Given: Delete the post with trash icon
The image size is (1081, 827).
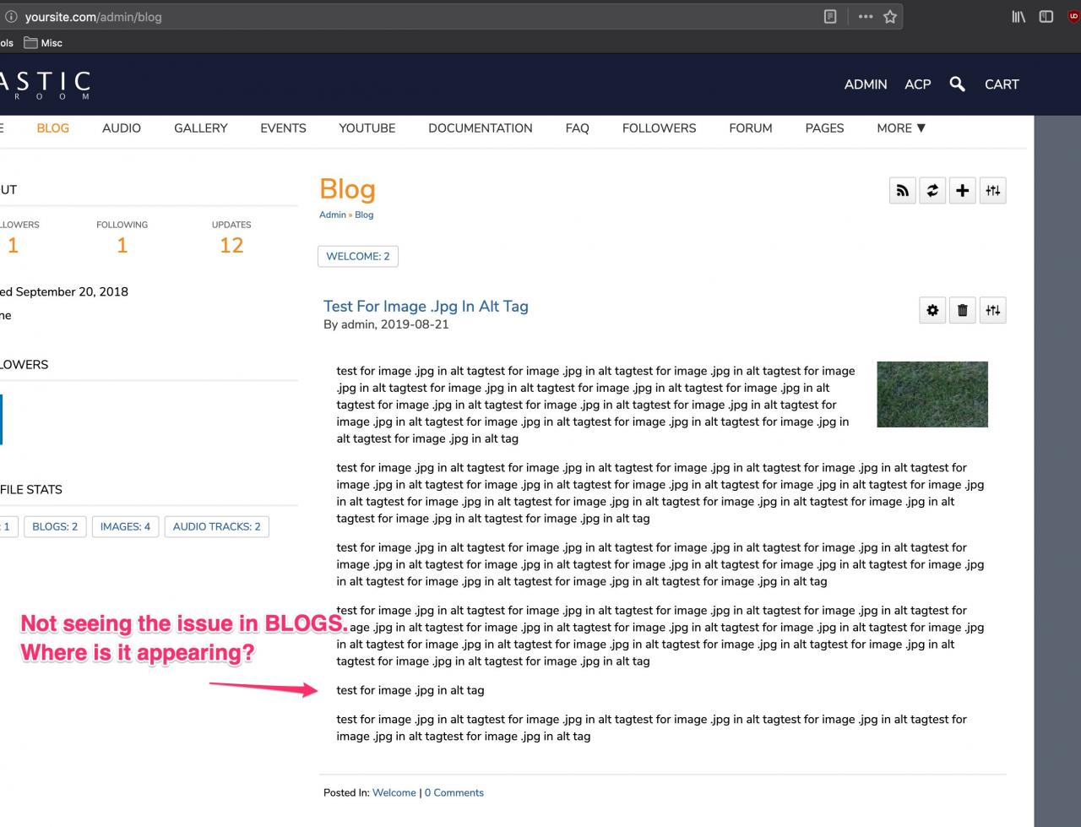Looking at the screenshot, I should click(x=962, y=310).
